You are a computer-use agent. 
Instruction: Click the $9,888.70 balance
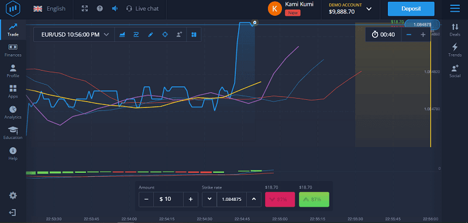tap(342, 12)
